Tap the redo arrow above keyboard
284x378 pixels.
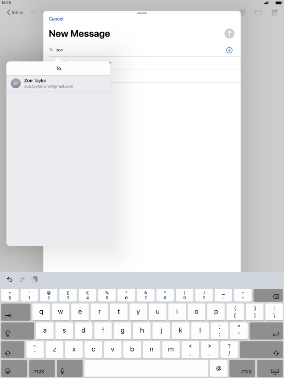click(22, 280)
